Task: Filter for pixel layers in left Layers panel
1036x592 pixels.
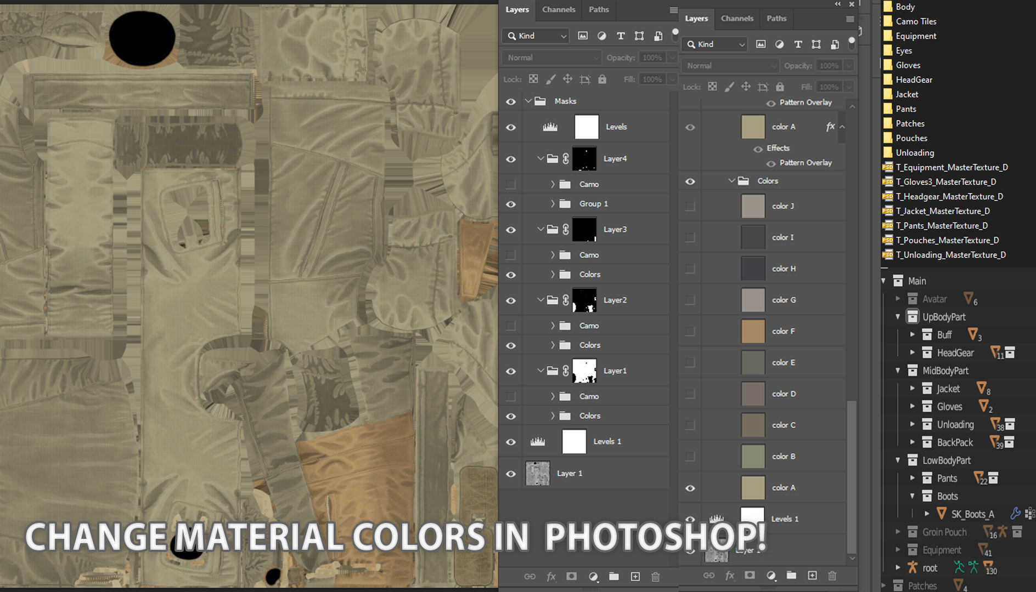Action: (x=583, y=36)
